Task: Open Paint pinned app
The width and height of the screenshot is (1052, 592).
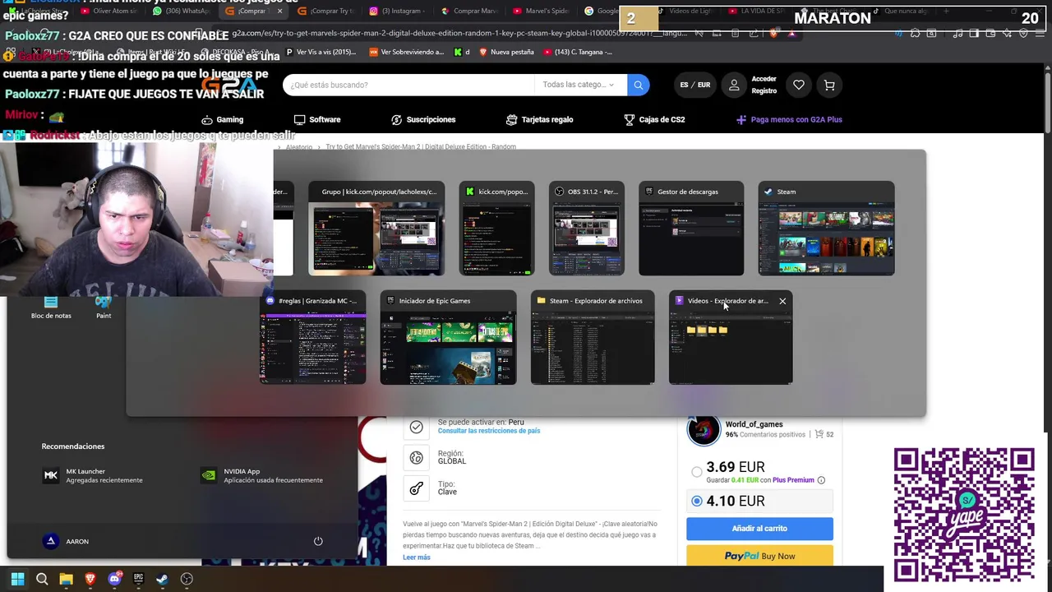Action: tap(104, 308)
